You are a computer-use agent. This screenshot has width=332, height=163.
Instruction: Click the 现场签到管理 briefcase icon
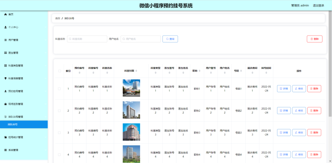[5, 104]
